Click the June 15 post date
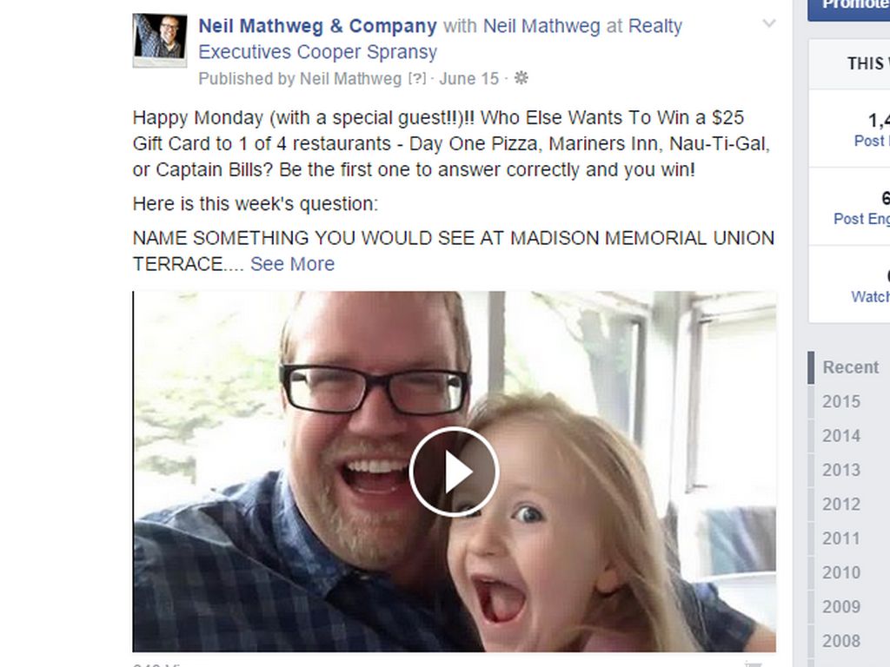The image size is (890, 667). pos(468,78)
